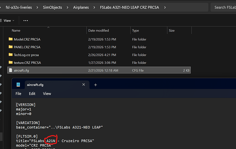Select the PANEL.CRZ PRCSA folder name
The image size is (236, 149).
point(27,47)
